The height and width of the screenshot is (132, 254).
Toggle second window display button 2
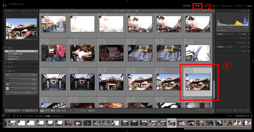(x=9, y=116)
